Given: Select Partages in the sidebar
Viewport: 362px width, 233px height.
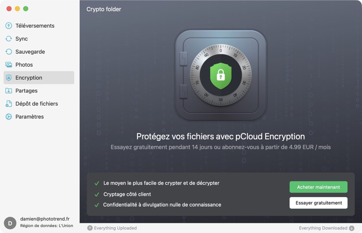Looking at the screenshot, I should [x=26, y=91].
